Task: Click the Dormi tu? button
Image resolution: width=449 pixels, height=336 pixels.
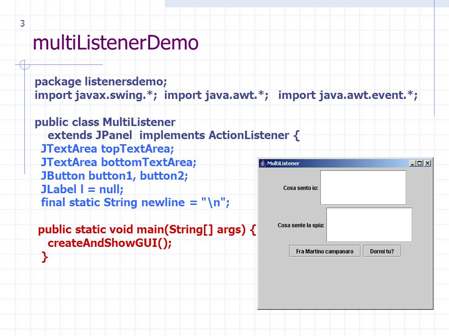Action: coord(382,251)
